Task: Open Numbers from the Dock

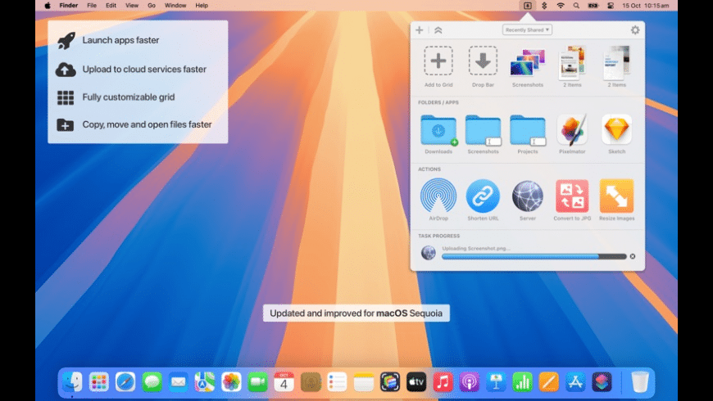Action: point(522,381)
